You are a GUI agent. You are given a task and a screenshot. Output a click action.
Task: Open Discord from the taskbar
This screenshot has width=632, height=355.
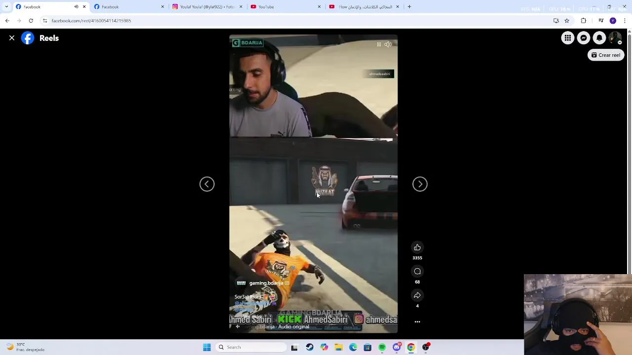pos(396,347)
